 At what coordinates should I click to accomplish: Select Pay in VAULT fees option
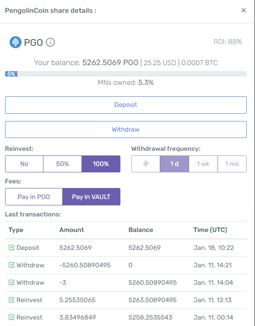click(92, 197)
